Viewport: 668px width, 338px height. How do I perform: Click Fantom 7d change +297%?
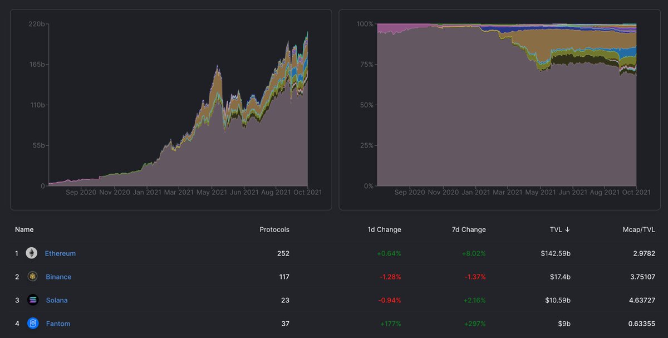475,324
